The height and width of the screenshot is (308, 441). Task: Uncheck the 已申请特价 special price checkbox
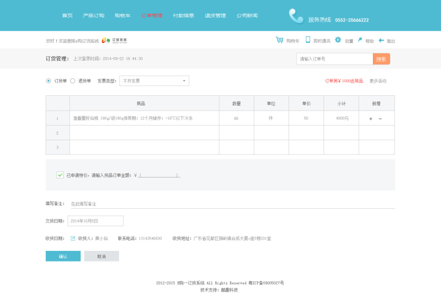coord(60,175)
